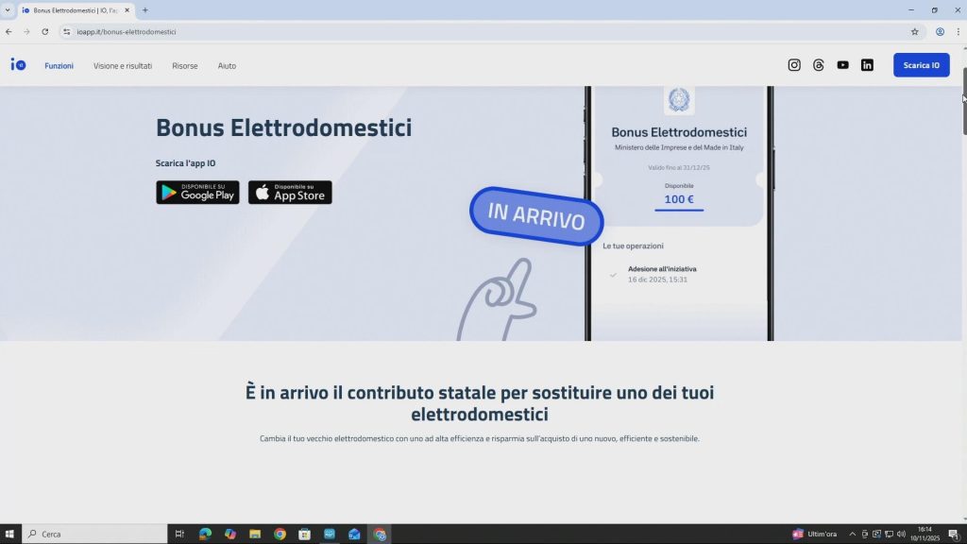Reload the page

44,31
